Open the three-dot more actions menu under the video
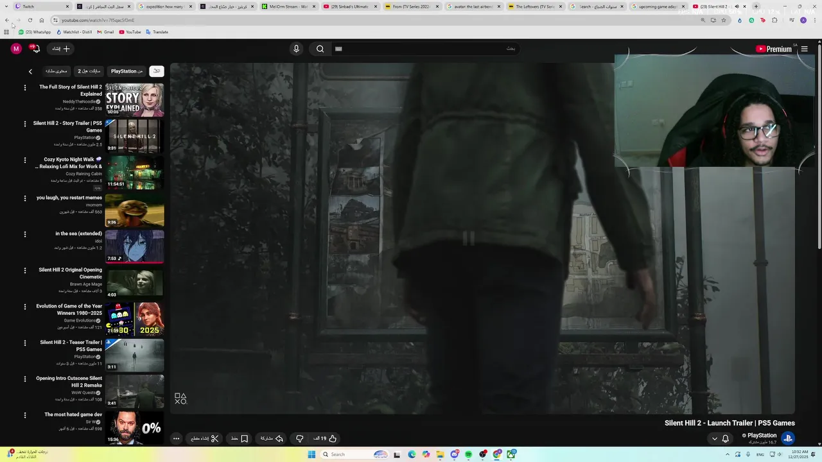Viewport: 822px width, 462px height. (x=176, y=438)
